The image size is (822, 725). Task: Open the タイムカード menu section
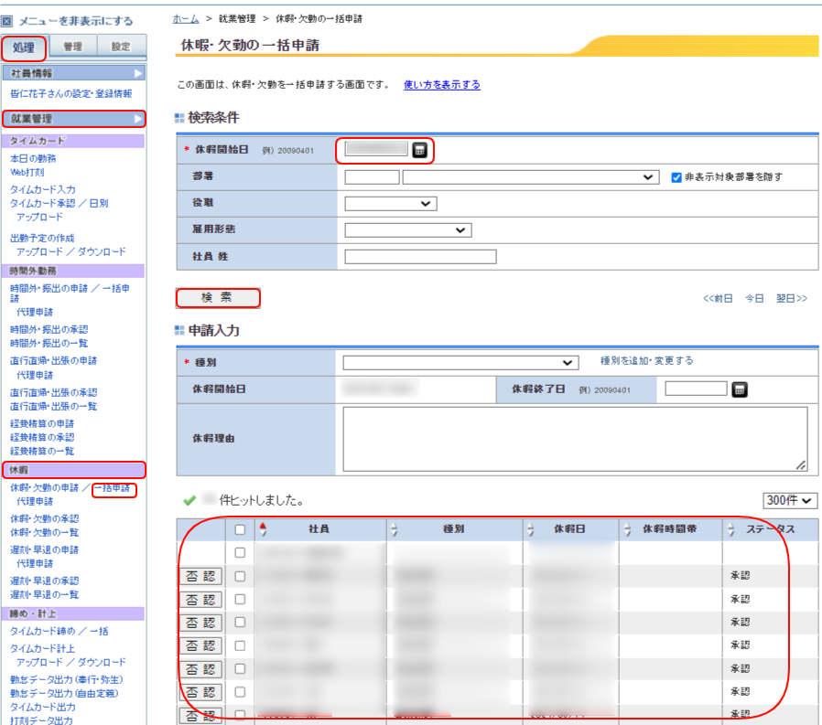[x=73, y=141]
